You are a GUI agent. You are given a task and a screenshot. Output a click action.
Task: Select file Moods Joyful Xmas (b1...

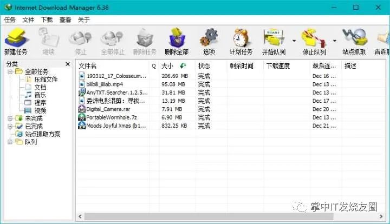coord(116,126)
